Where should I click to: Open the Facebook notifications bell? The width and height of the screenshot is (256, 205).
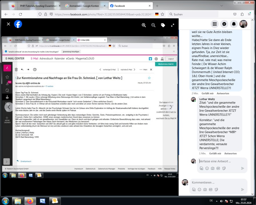(234, 24)
